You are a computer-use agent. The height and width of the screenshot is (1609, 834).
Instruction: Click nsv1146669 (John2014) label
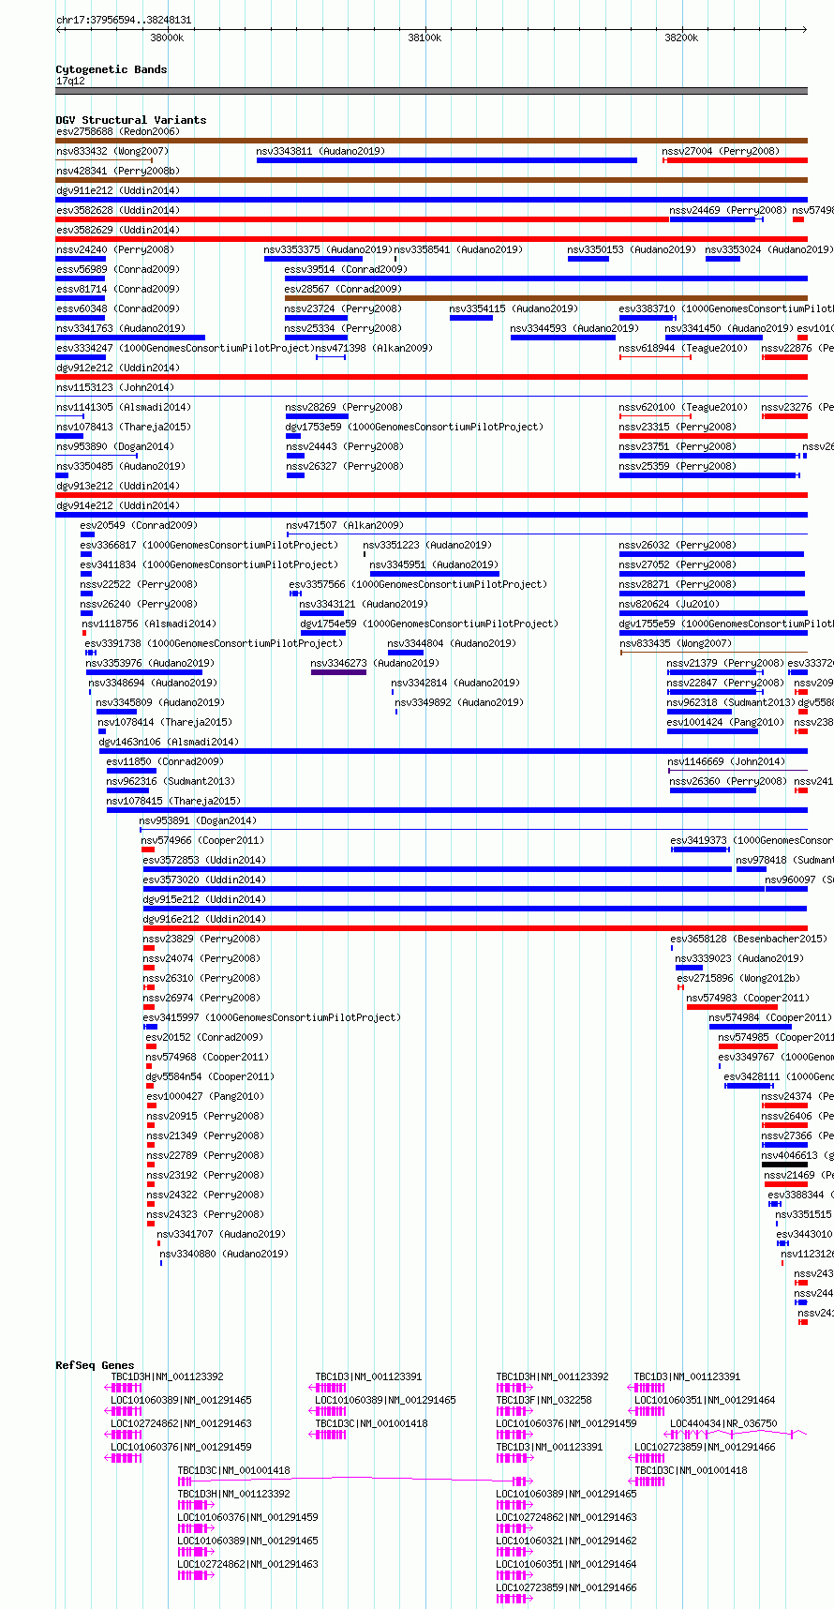click(x=727, y=761)
